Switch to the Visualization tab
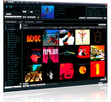 tap(30, 22)
